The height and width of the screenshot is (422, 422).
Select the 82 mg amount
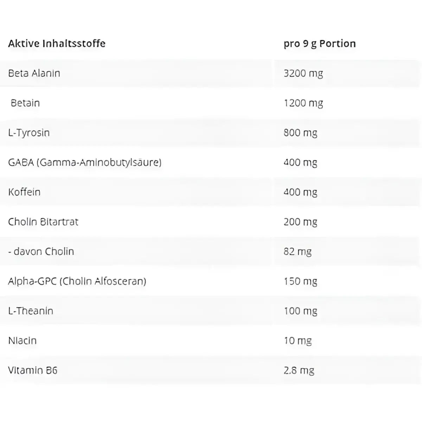(x=298, y=251)
